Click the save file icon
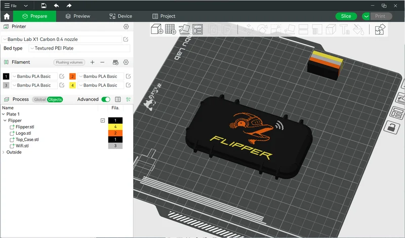This screenshot has height=238, width=405. (44, 6)
